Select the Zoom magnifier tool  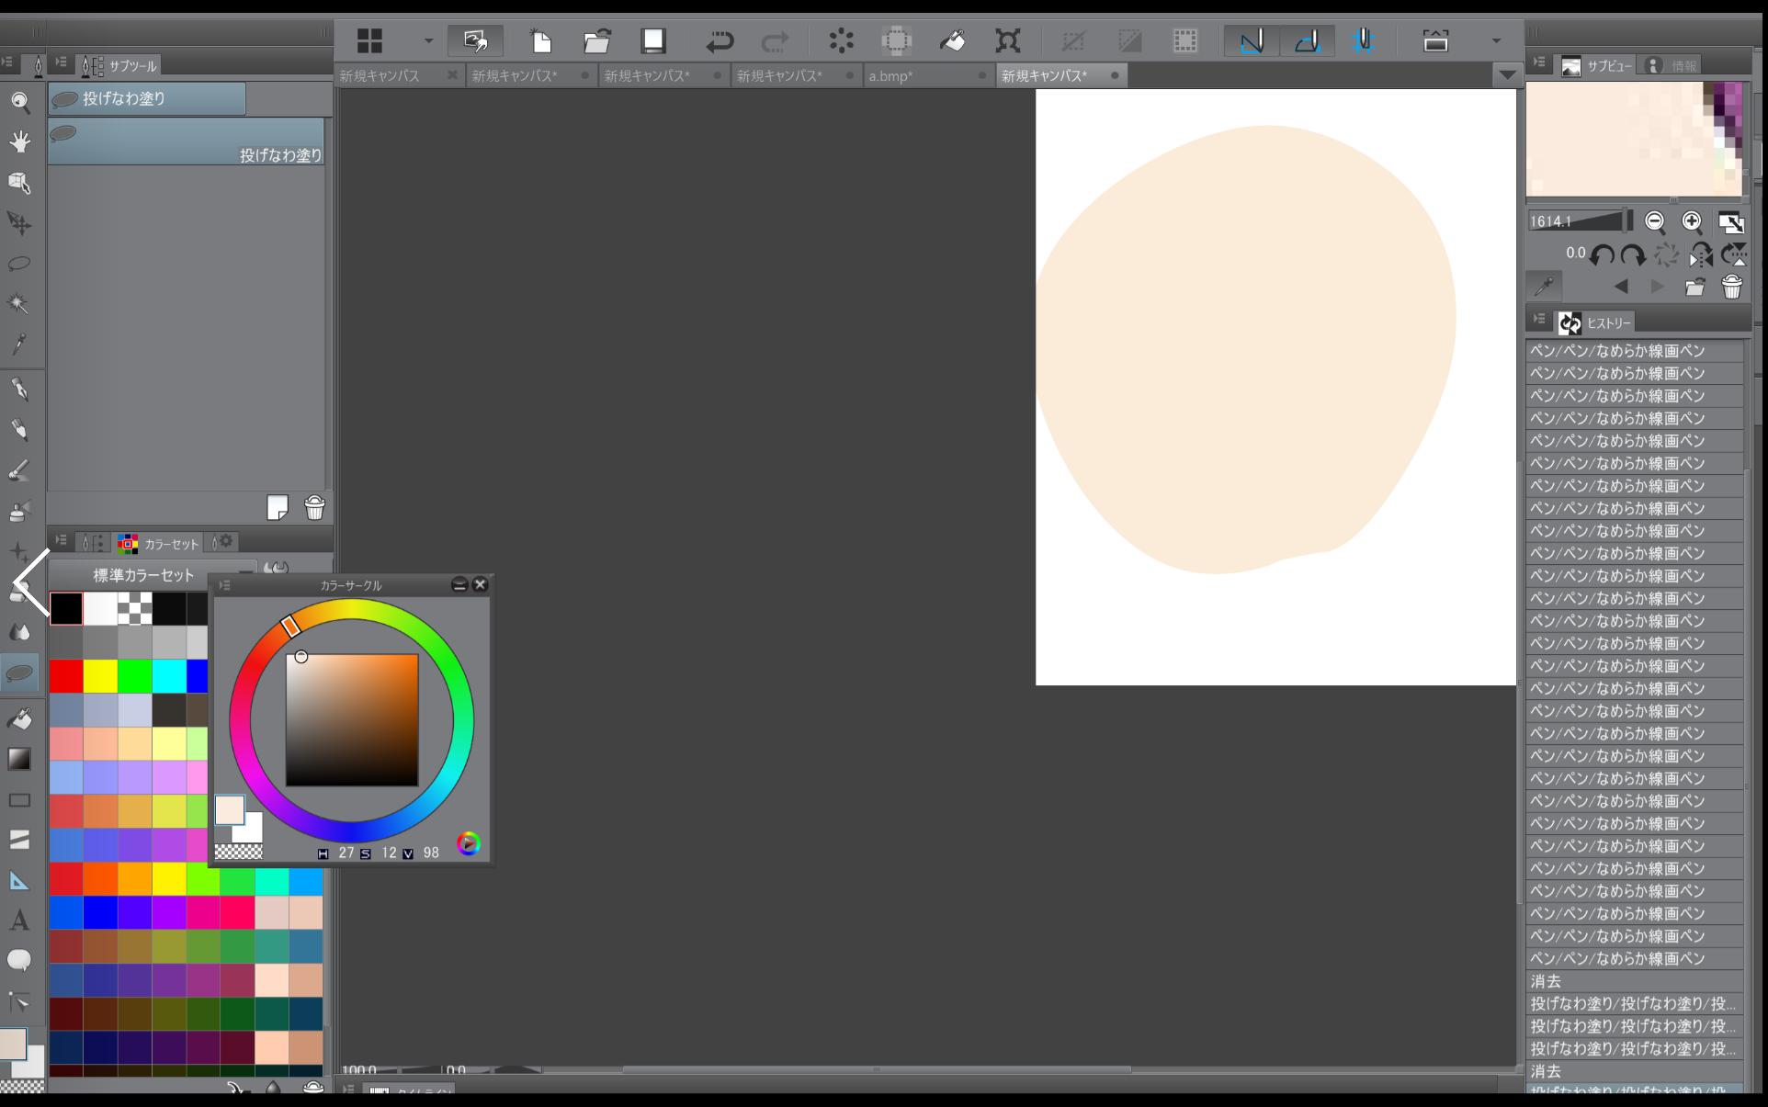tap(19, 101)
